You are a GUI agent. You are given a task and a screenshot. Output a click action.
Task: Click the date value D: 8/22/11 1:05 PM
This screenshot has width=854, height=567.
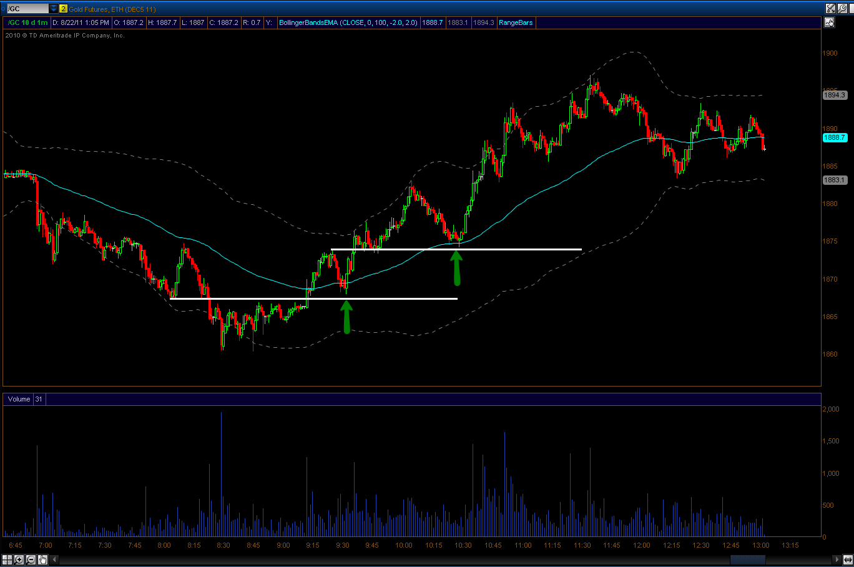[81, 22]
